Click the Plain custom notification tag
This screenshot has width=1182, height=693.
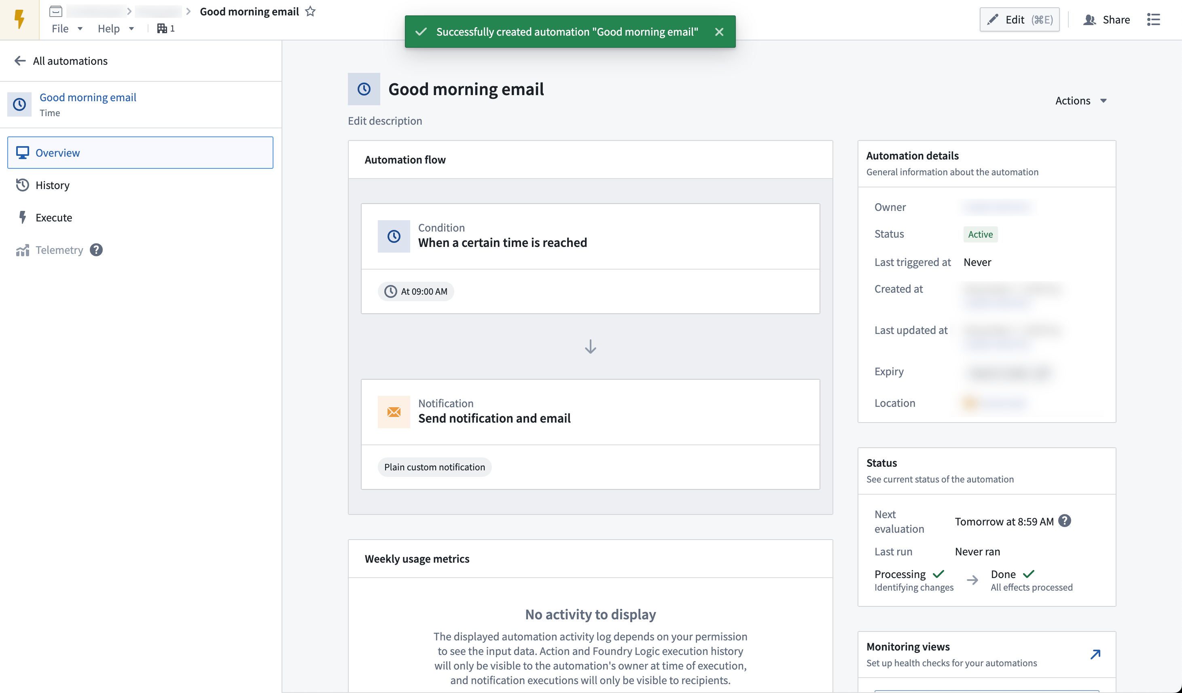coord(434,467)
